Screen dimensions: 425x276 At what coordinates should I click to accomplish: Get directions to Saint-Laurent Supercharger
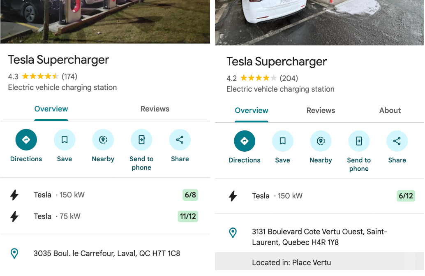(x=245, y=141)
